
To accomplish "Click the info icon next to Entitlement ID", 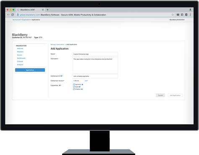I will click(61, 76).
